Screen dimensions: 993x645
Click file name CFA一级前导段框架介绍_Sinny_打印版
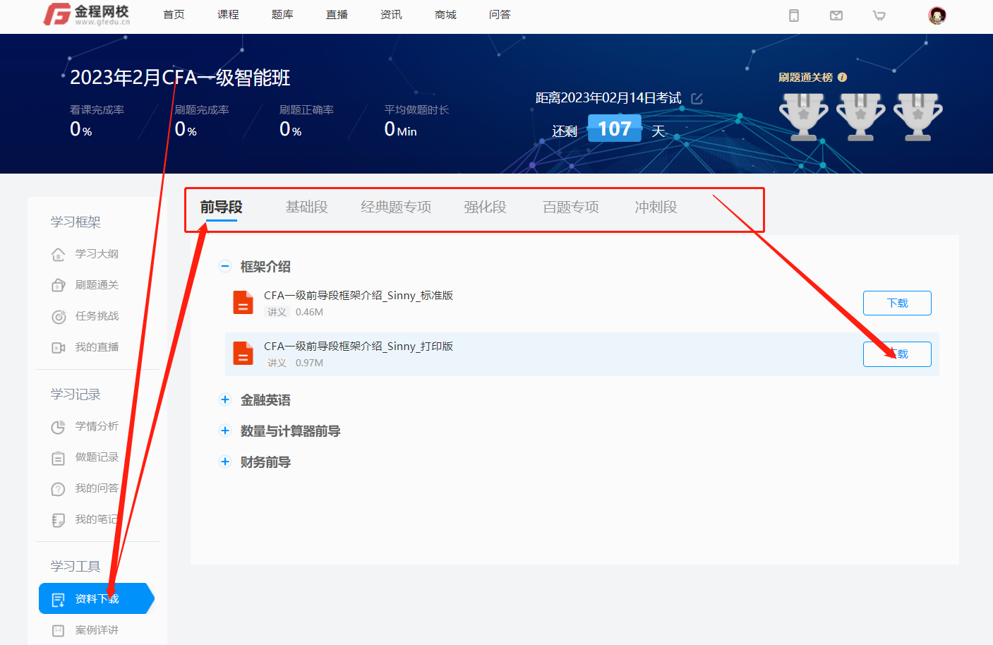pyautogui.click(x=359, y=346)
